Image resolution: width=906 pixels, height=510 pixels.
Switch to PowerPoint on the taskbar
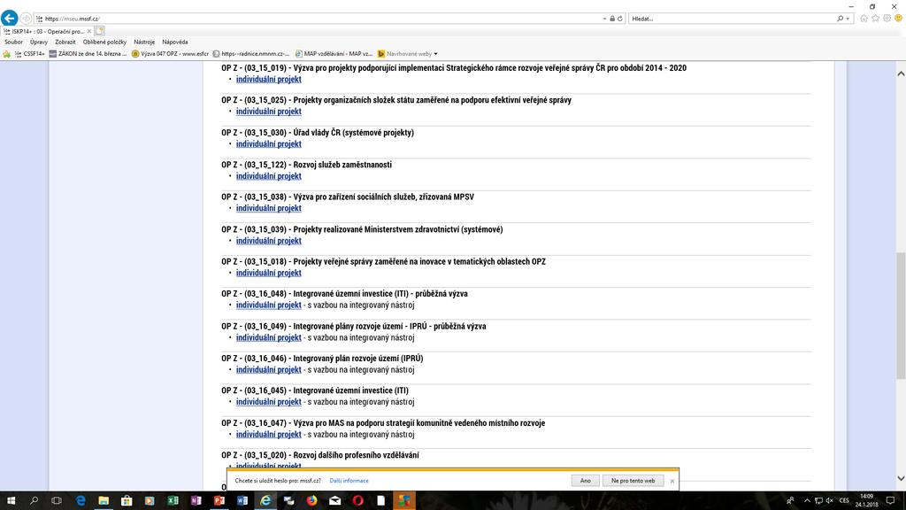[219, 501]
